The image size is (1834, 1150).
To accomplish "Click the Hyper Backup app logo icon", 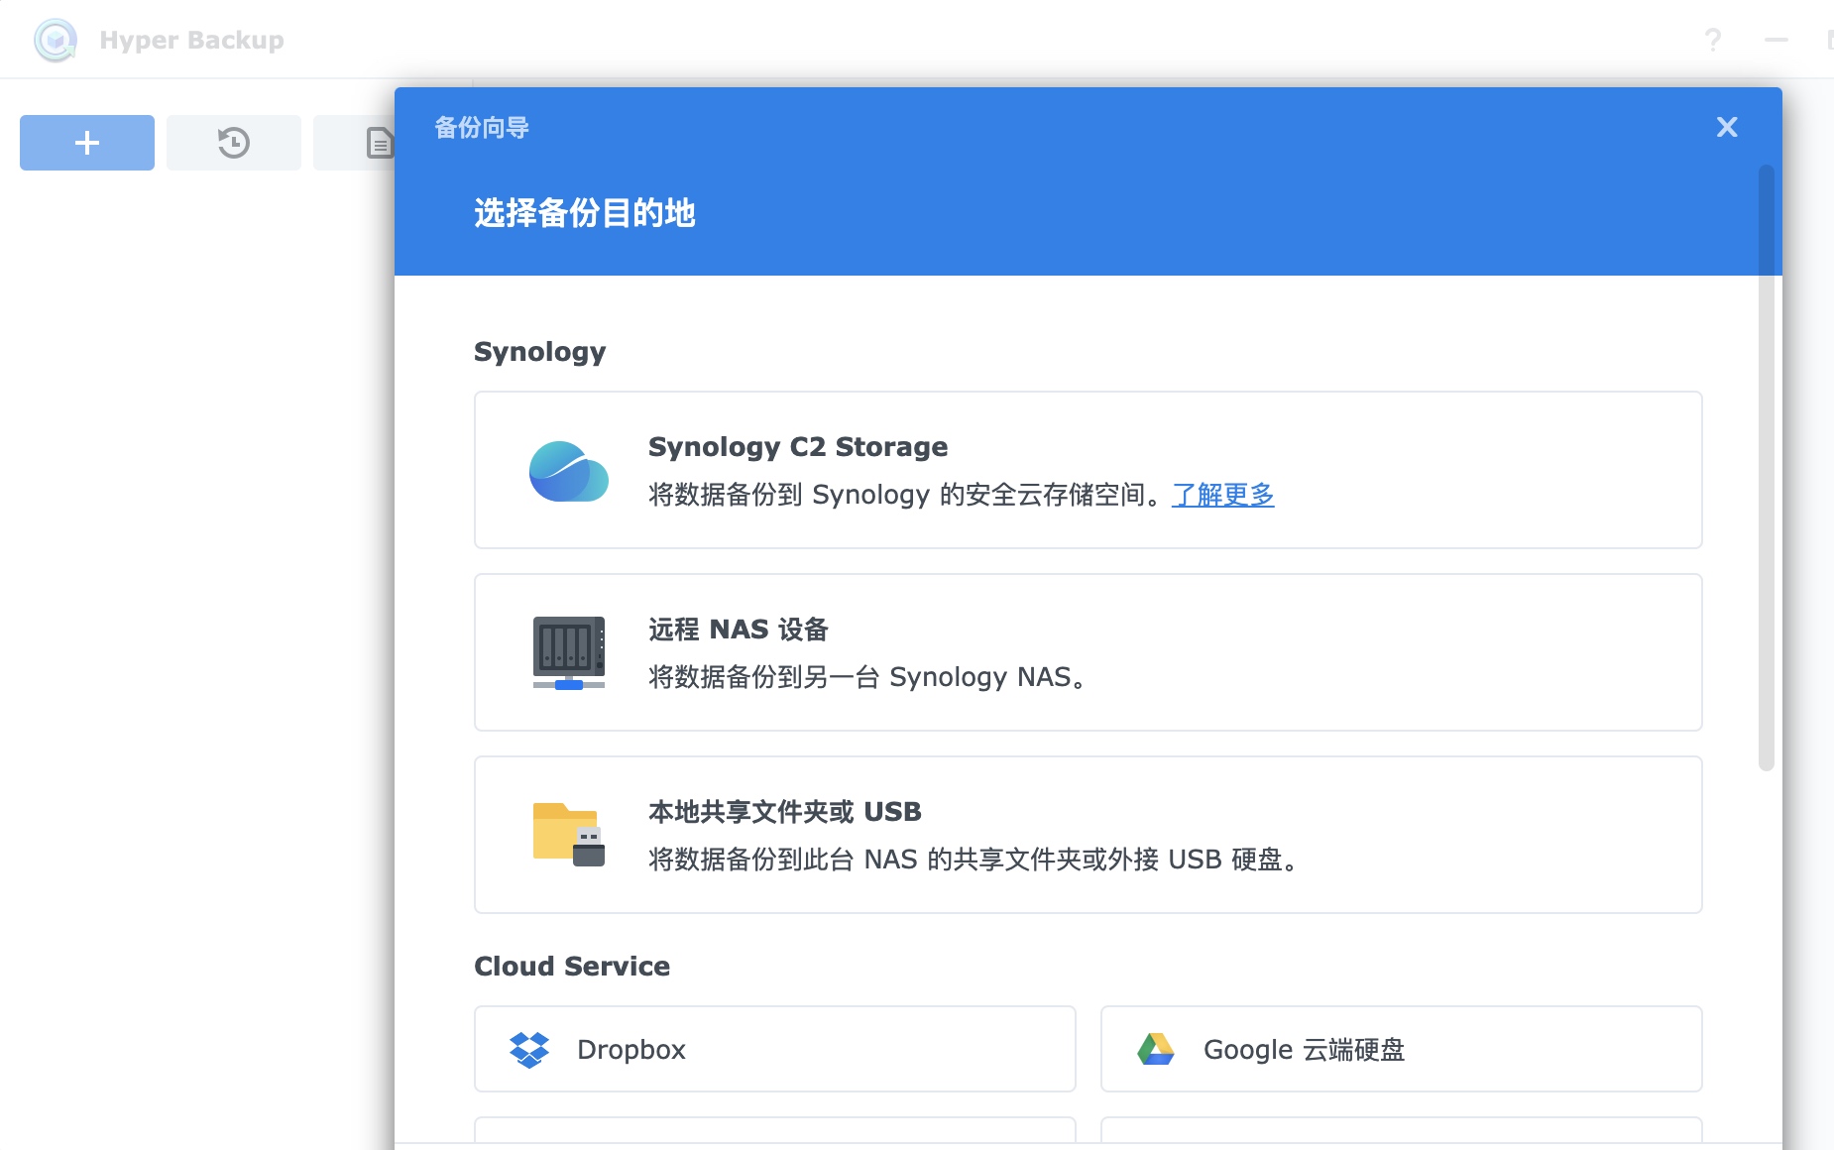I will coord(56,40).
